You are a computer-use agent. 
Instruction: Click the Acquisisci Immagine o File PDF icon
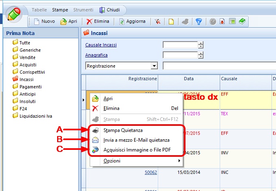point(95,150)
